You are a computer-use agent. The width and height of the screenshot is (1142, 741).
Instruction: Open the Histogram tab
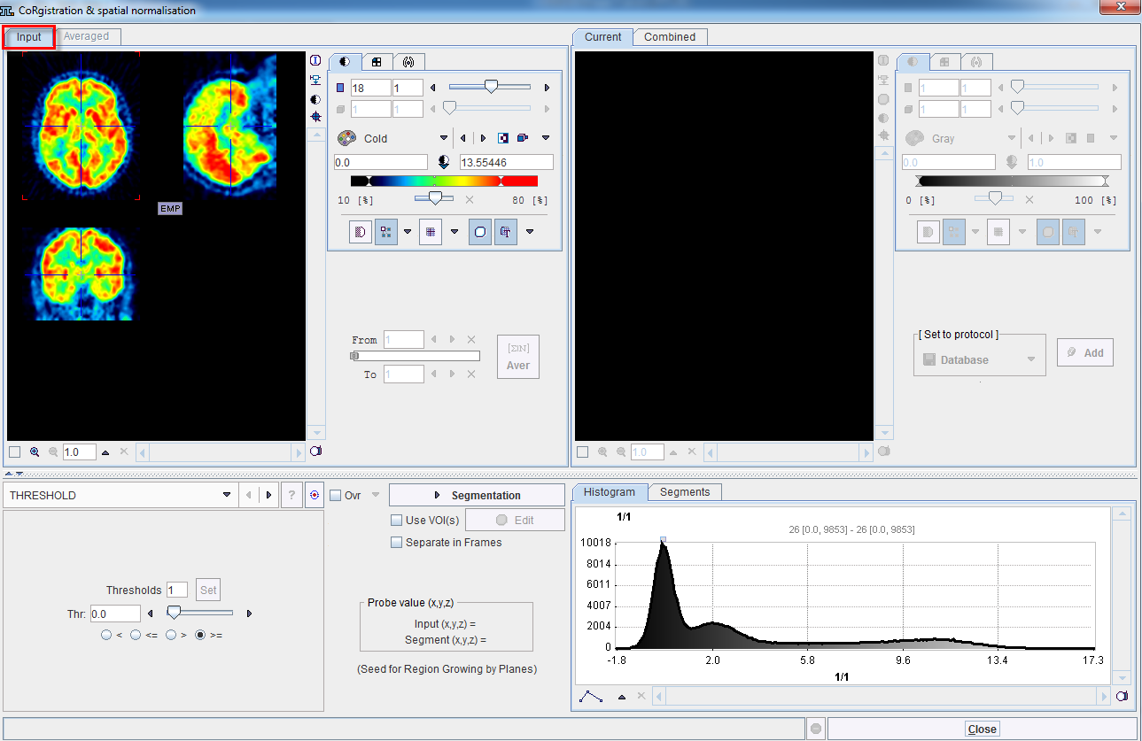[610, 492]
